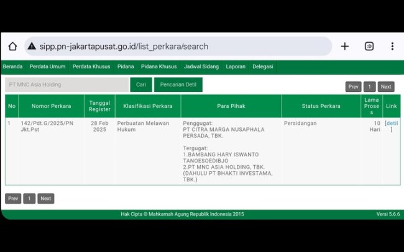404x252 pixels.
Task: Open the Jadwal Sidang menu
Action: click(201, 66)
